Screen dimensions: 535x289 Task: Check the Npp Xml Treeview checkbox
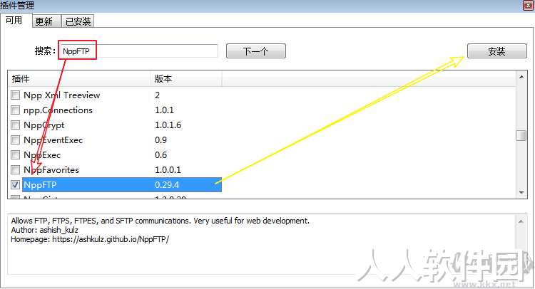coord(15,95)
